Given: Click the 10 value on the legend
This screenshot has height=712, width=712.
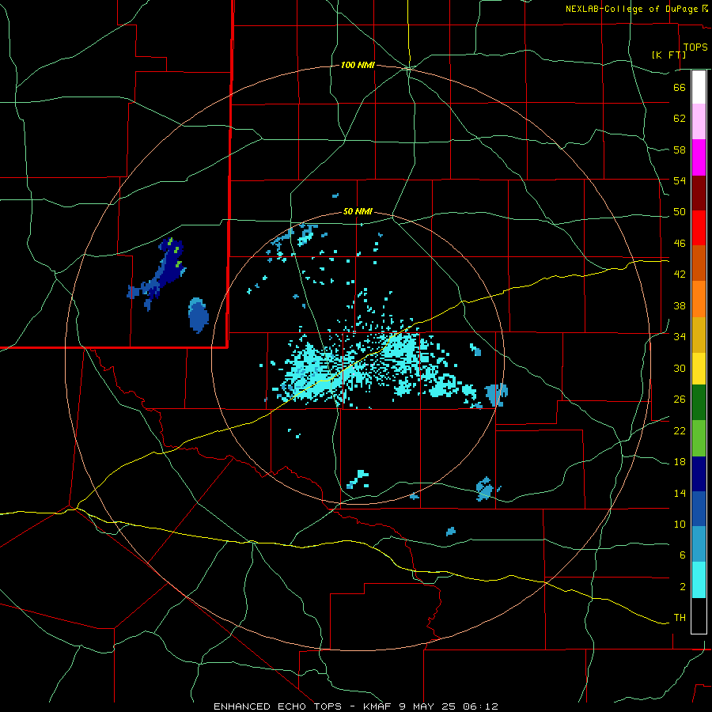Looking at the screenshot, I should (x=680, y=524).
